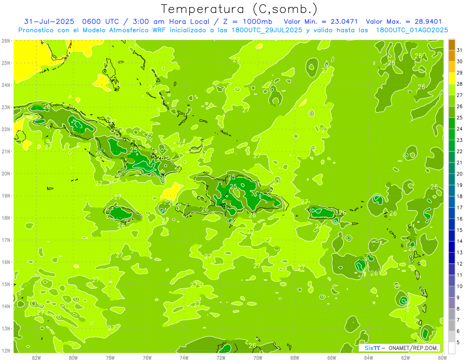Click the '62W' longitude axis label
Screen dimensions: 470x363
pos(405,358)
